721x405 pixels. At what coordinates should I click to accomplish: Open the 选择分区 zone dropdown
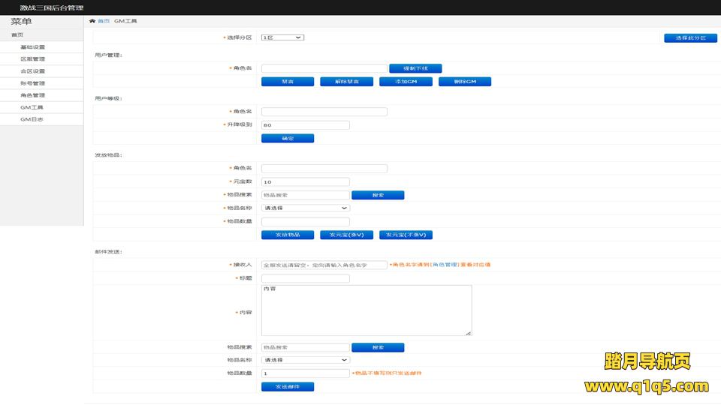282,37
